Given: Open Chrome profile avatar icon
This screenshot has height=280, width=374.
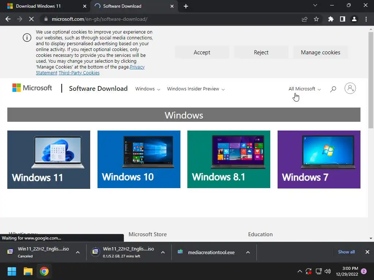Looking at the screenshot, I should (x=354, y=19).
